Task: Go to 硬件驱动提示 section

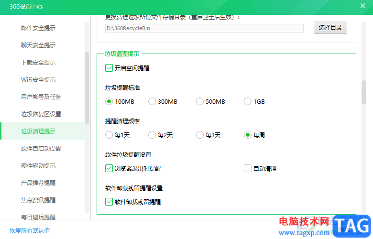Action: click(x=38, y=165)
